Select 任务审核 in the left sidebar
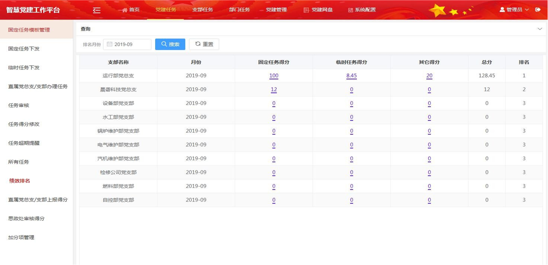Screen dimensions: 548x265 pyautogui.click(x=19, y=105)
